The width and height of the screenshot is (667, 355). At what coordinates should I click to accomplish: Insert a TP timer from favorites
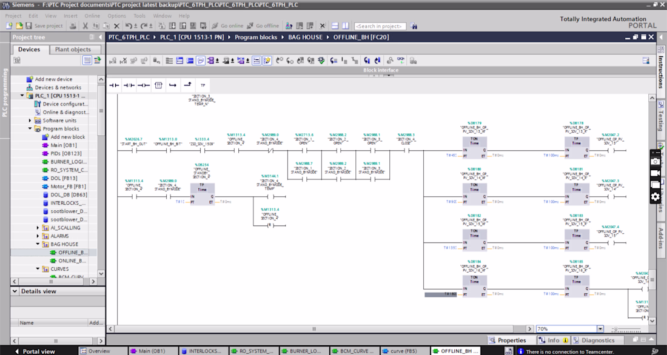203,85
